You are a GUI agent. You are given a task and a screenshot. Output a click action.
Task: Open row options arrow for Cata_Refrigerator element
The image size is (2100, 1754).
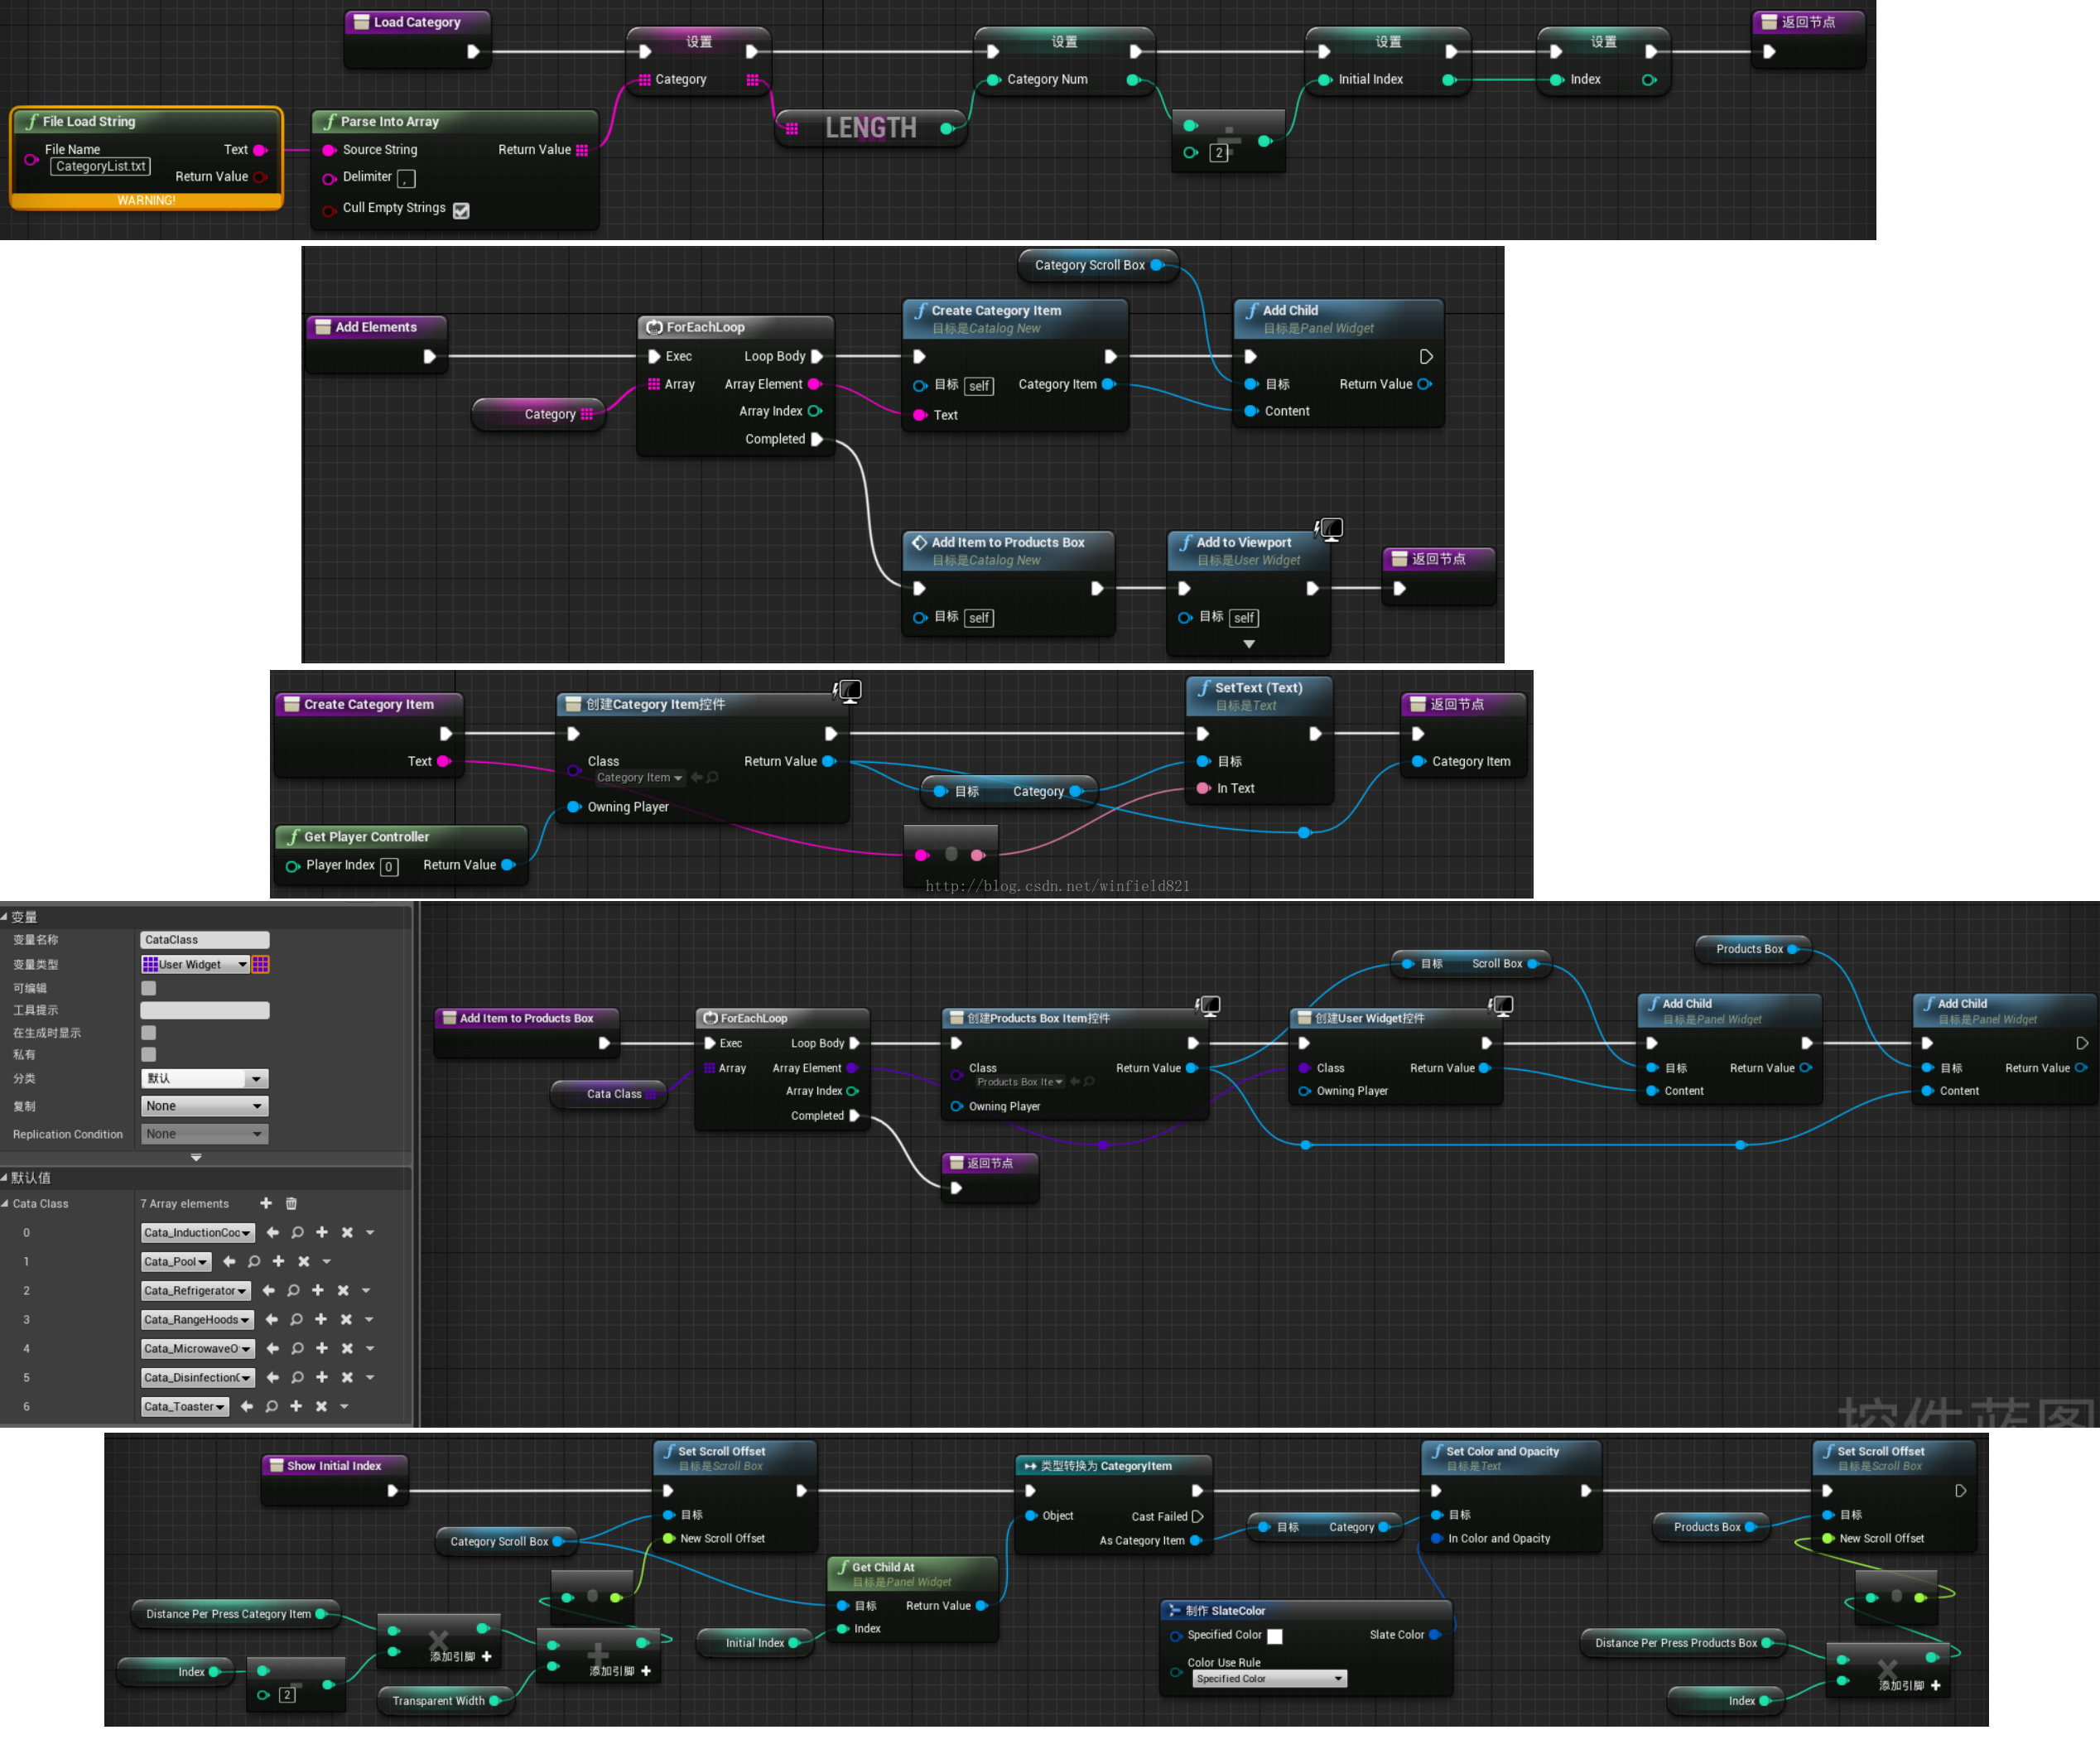[x=366, y=1290]
